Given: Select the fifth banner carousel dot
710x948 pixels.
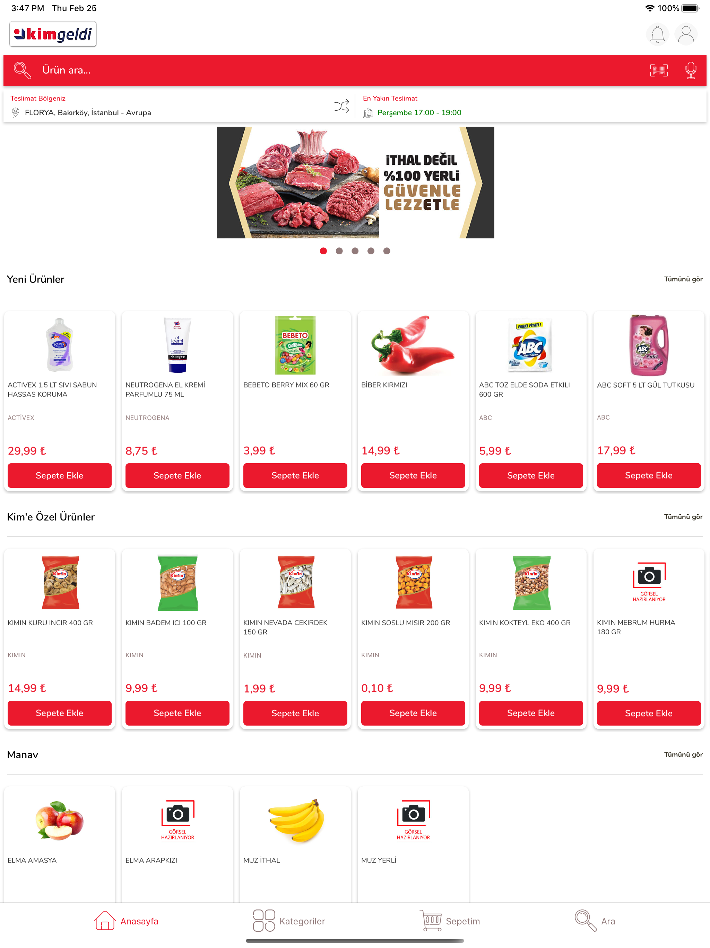Looking at the screenshot, I should (x=387, y=251).
